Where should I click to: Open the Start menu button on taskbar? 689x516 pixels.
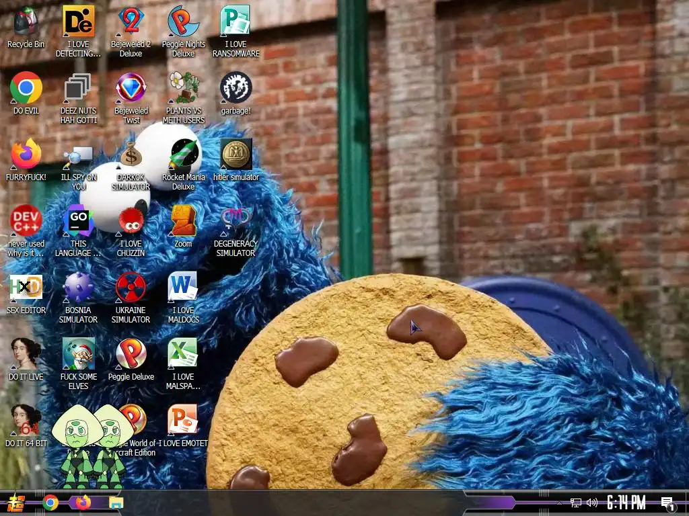16,503
